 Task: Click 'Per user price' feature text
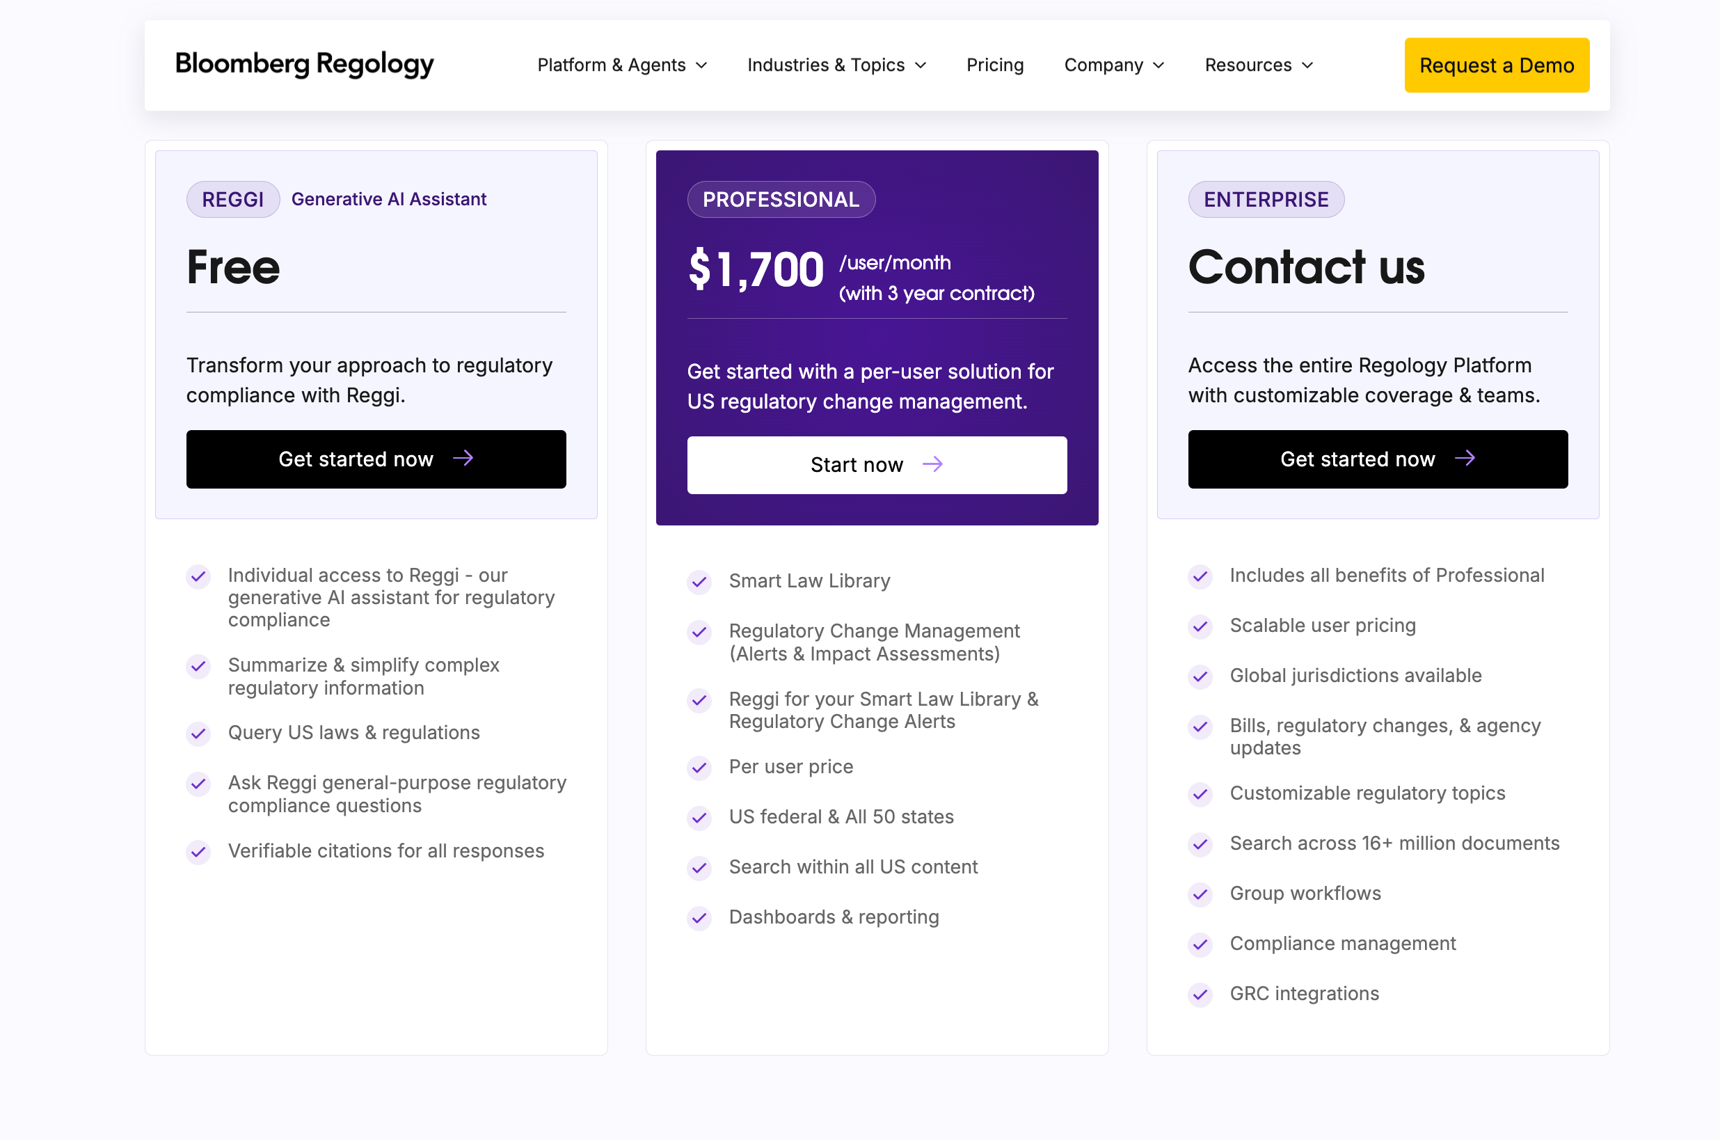[790, 766]
